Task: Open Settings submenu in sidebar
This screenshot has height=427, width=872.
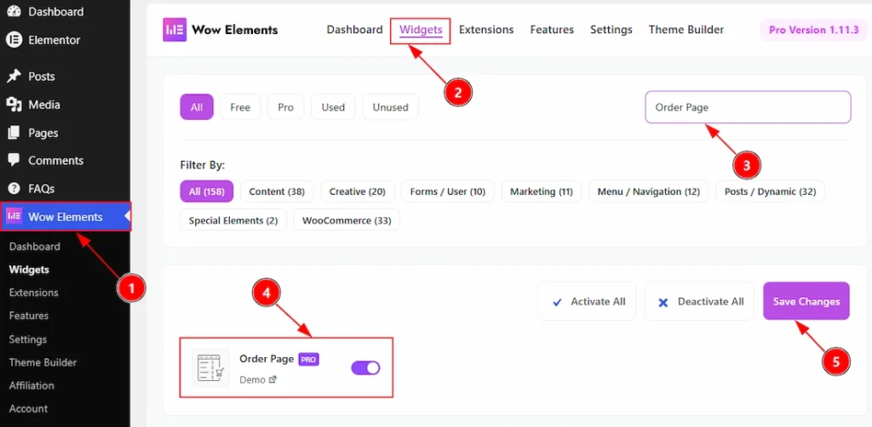Action: pos(28,339)
